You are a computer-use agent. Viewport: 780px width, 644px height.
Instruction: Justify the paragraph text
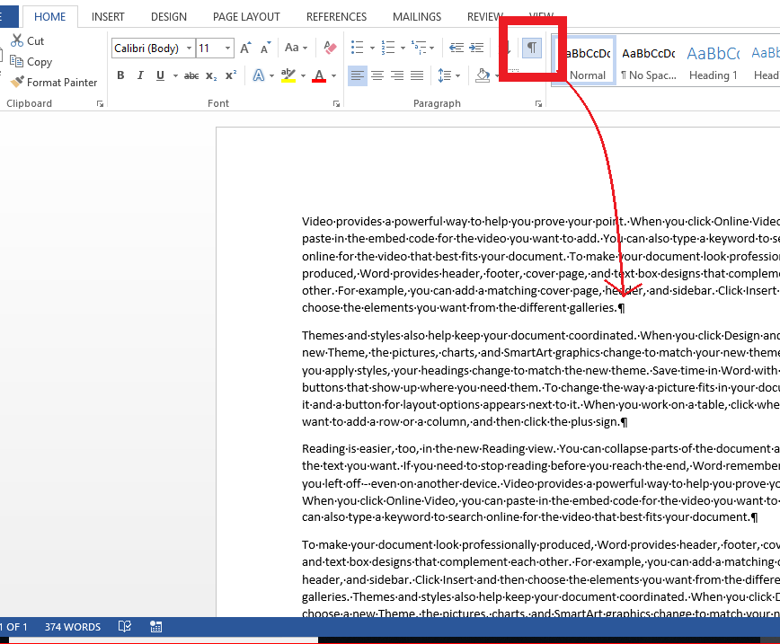pos(417,75)
